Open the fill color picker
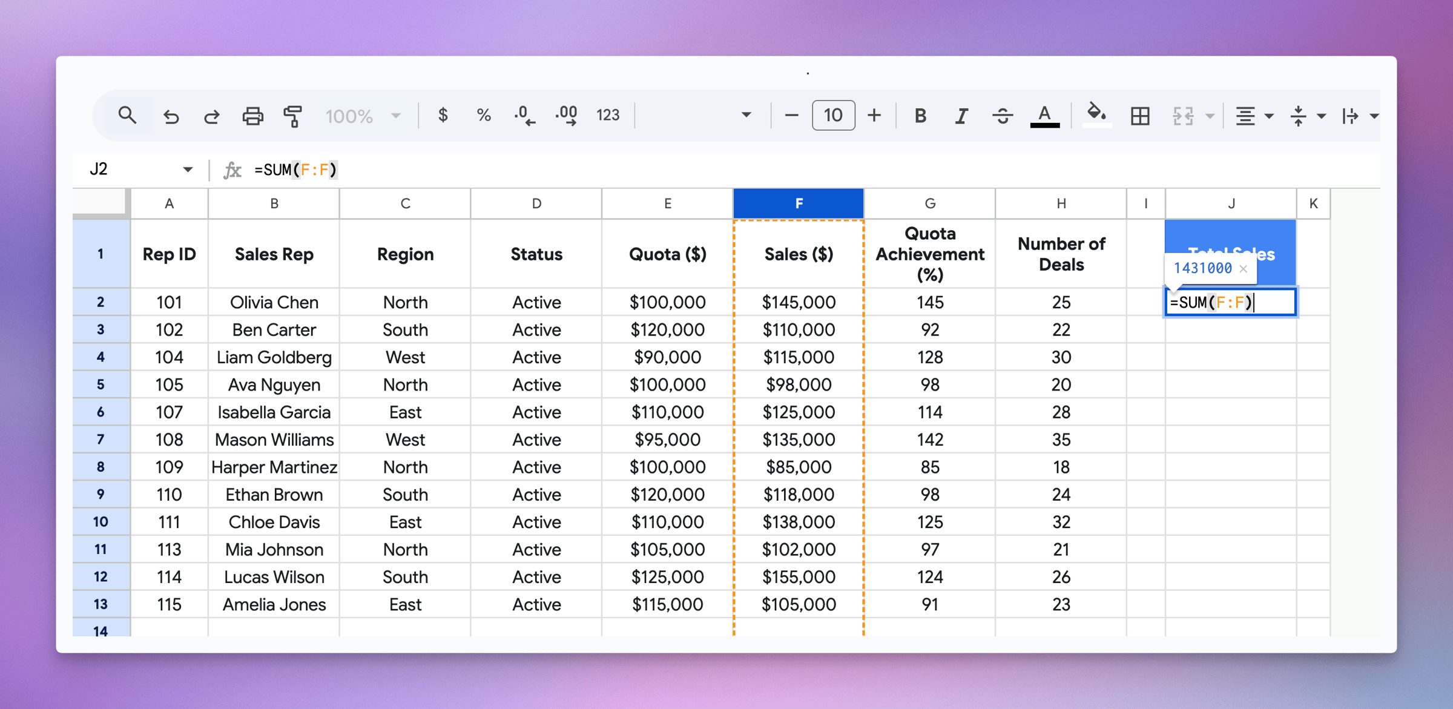Viewport: 1453px width, 709px height. point(1096,114)
